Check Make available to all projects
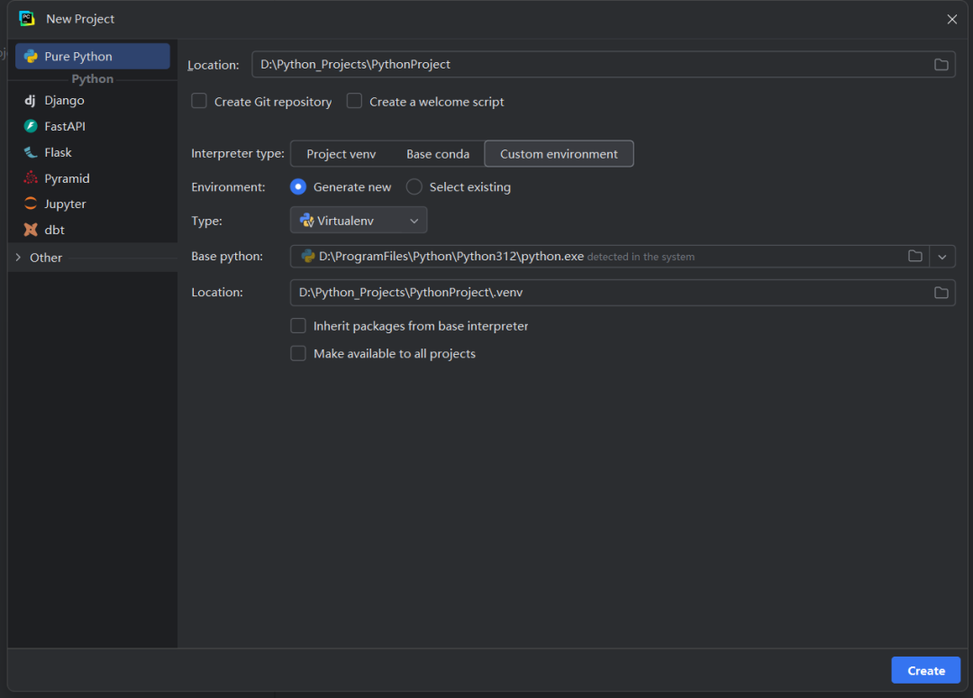The image size is (973, 698). [x=298, y=354]
